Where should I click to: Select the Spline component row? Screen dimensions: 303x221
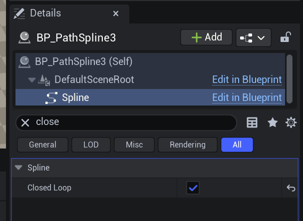click(x=150, y=97)
